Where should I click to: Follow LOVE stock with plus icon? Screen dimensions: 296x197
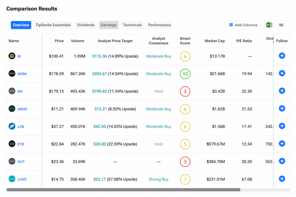point(282,179)
